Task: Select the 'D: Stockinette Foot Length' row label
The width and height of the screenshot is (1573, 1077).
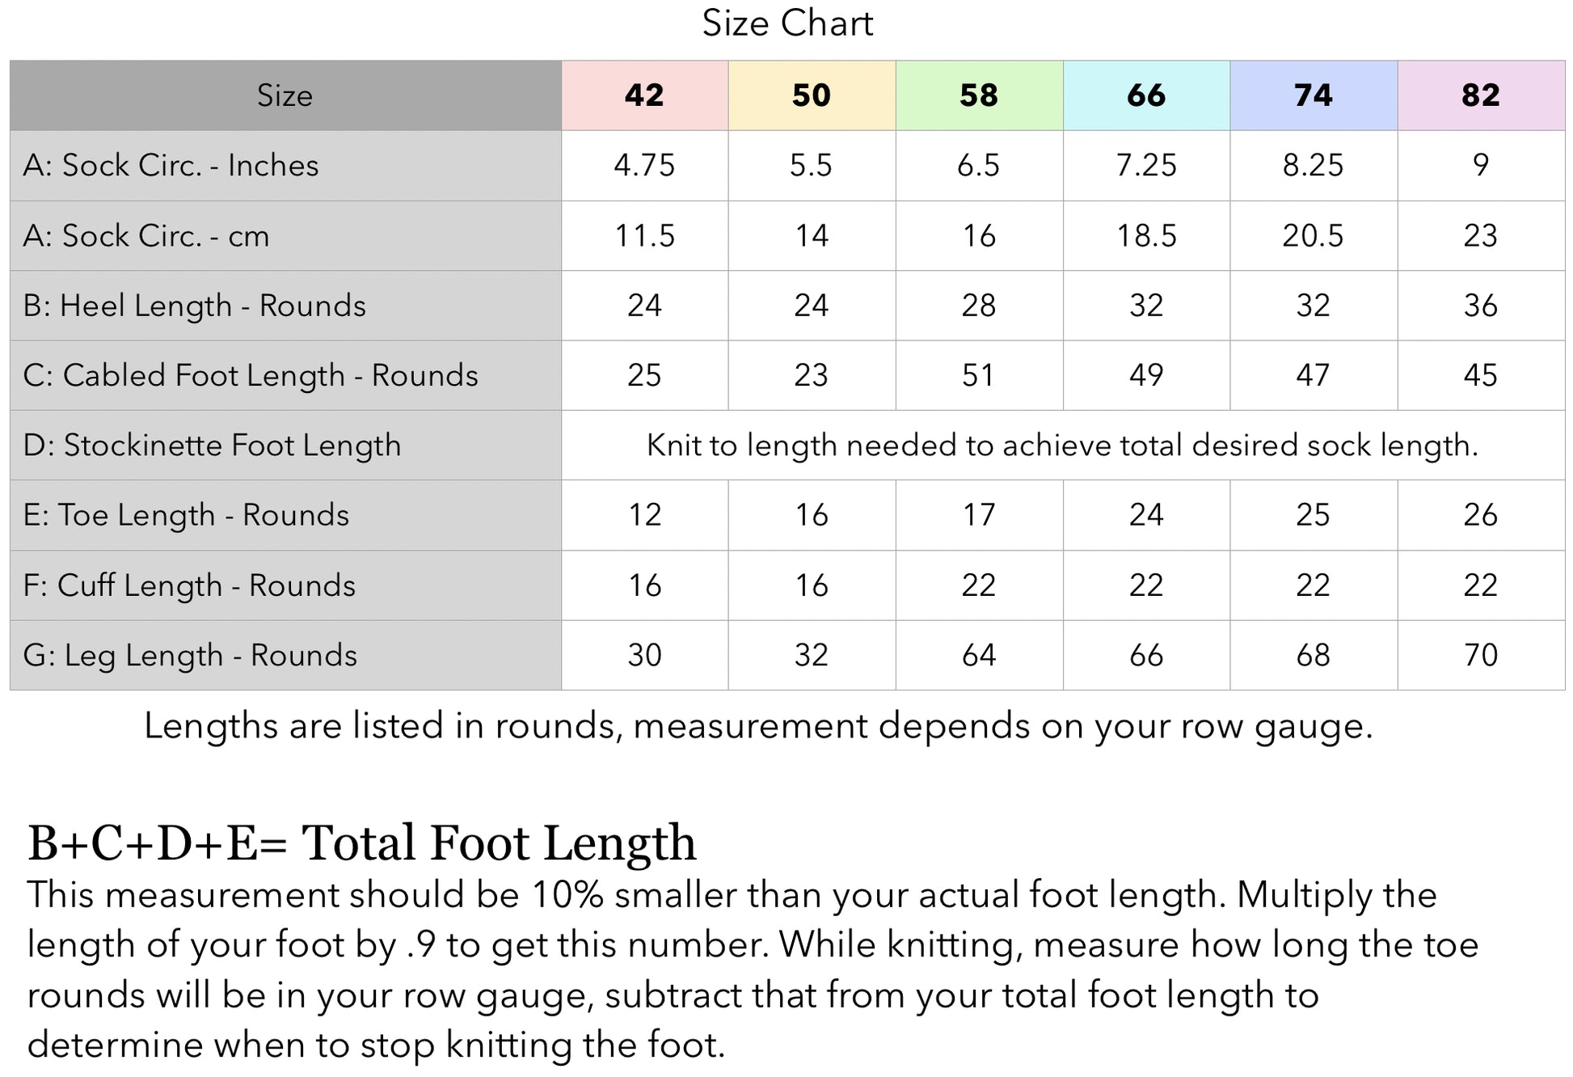Action: tap(212, 446)
